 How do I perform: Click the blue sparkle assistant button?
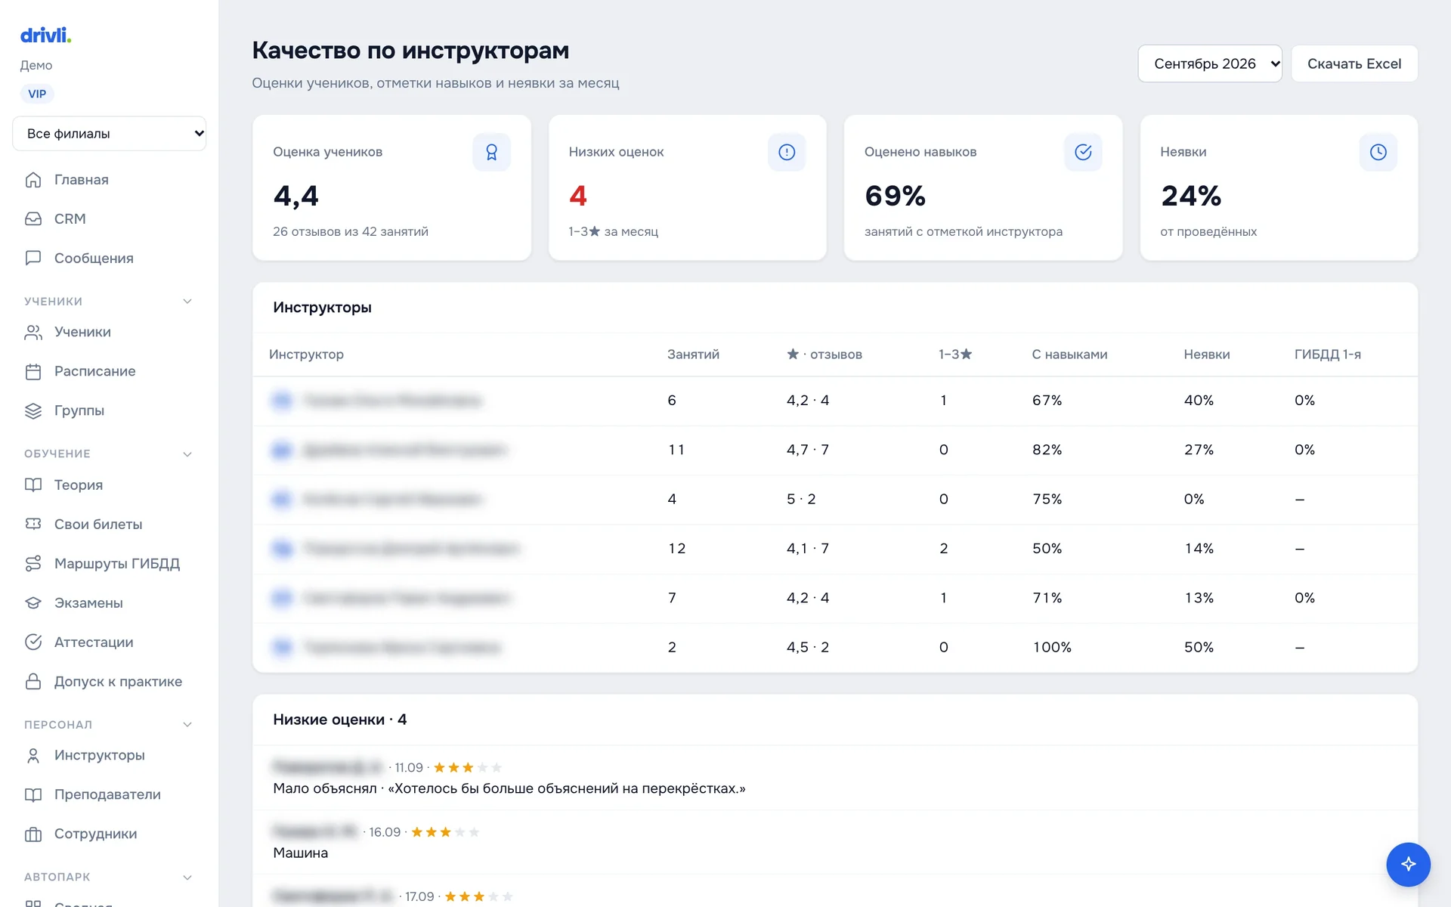1408,864
